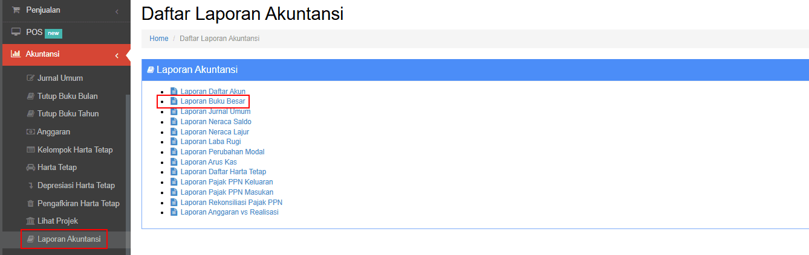Select Laporan Akuntansi in the sidebar
809x255 pixels.
[x=69, y=239]
